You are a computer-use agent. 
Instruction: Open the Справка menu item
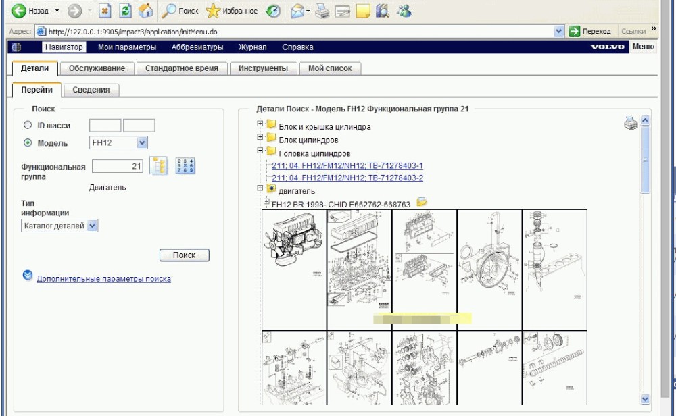coord(297,47)
